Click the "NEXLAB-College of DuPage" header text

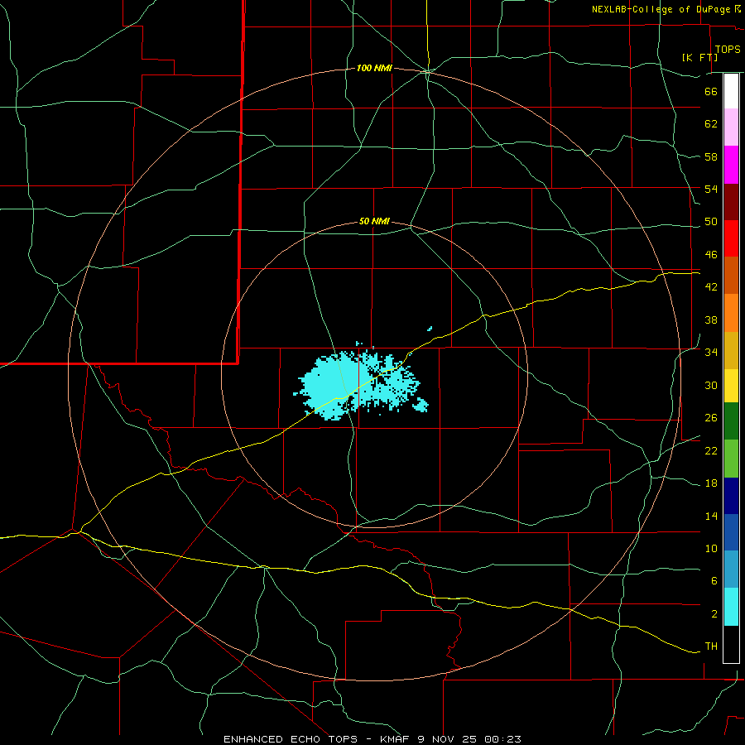(661, 9)
